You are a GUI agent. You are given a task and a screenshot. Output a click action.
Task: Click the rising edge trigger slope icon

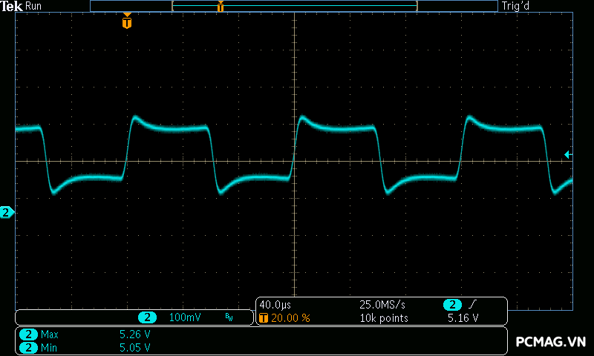pos(471,305)
